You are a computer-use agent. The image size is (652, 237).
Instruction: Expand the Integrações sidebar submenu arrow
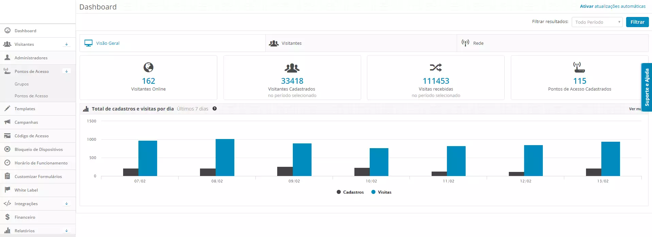pyautogui.click(x=67, y=203)
